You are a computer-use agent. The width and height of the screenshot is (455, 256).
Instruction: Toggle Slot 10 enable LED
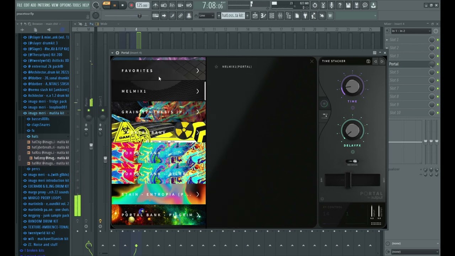coord(438,113)
